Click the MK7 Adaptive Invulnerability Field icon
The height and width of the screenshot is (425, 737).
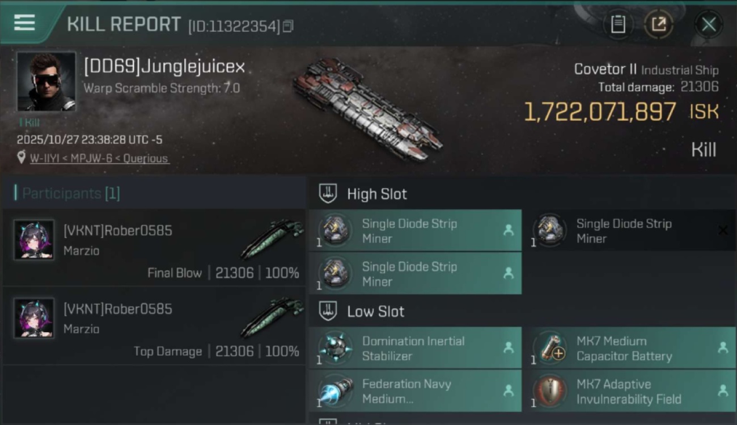pos(550,391)
